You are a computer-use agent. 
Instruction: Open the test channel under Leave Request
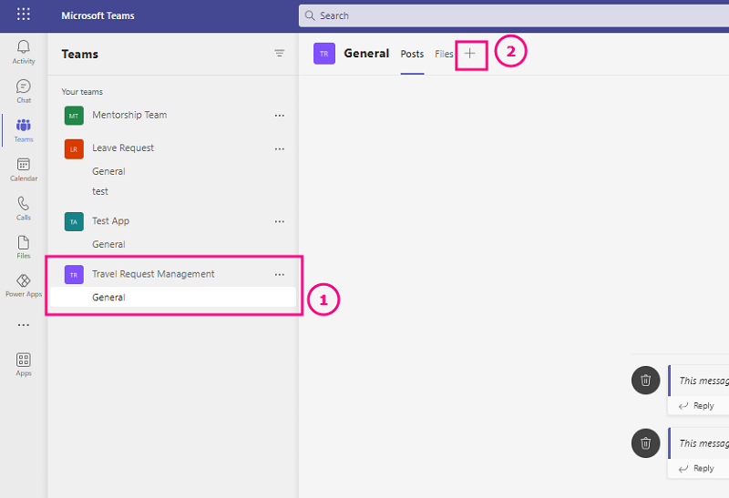[x=100, y=191]
